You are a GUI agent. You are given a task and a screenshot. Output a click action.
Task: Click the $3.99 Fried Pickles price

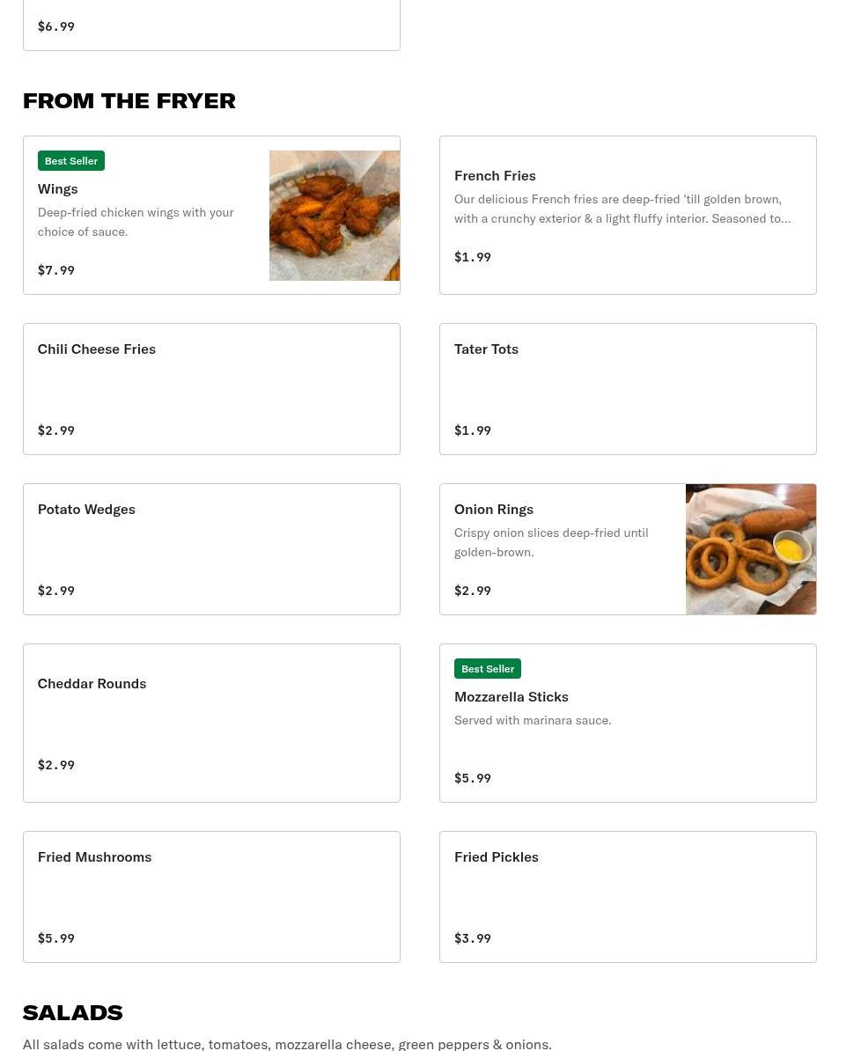coord(473,938)
